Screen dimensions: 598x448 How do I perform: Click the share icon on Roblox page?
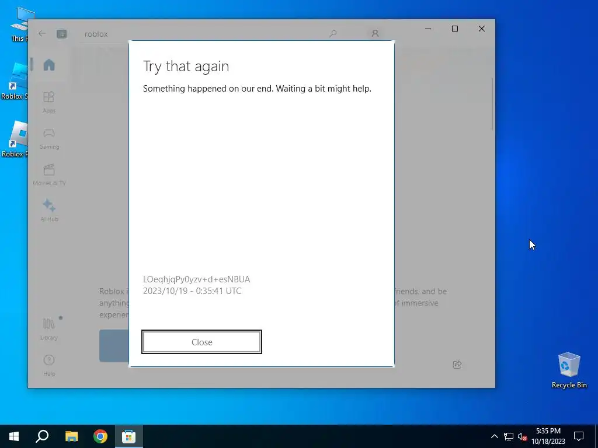coord(457,365)
